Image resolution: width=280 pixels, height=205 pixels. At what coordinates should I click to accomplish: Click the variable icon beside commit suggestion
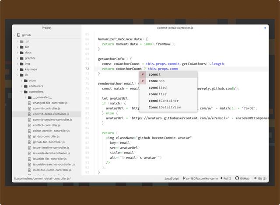pyautogui.click(x=143, y=74)
